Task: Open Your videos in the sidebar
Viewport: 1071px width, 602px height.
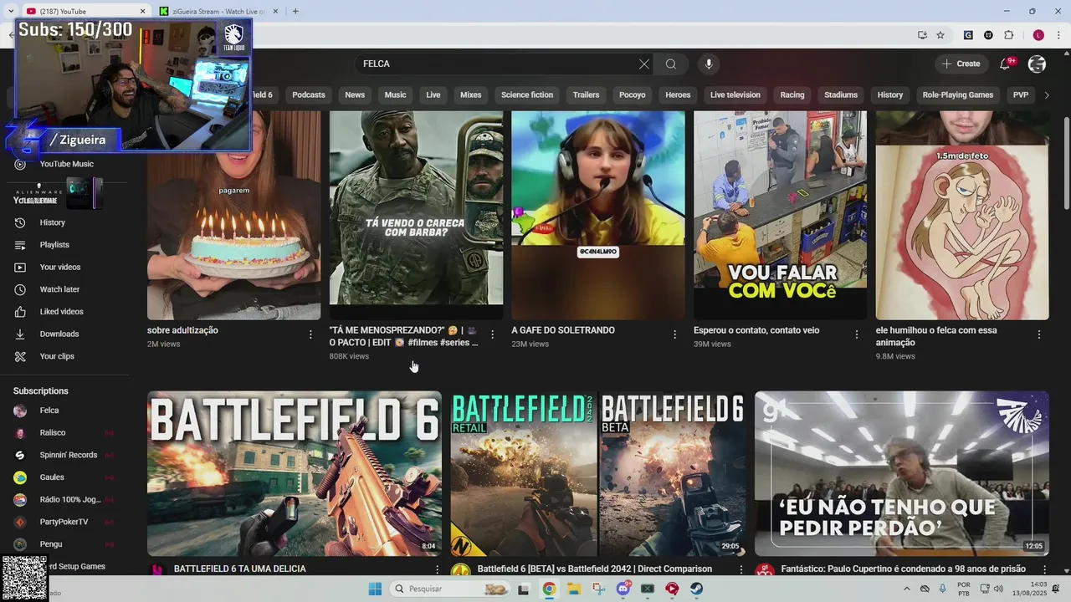Action: click(x=65, y=267)
